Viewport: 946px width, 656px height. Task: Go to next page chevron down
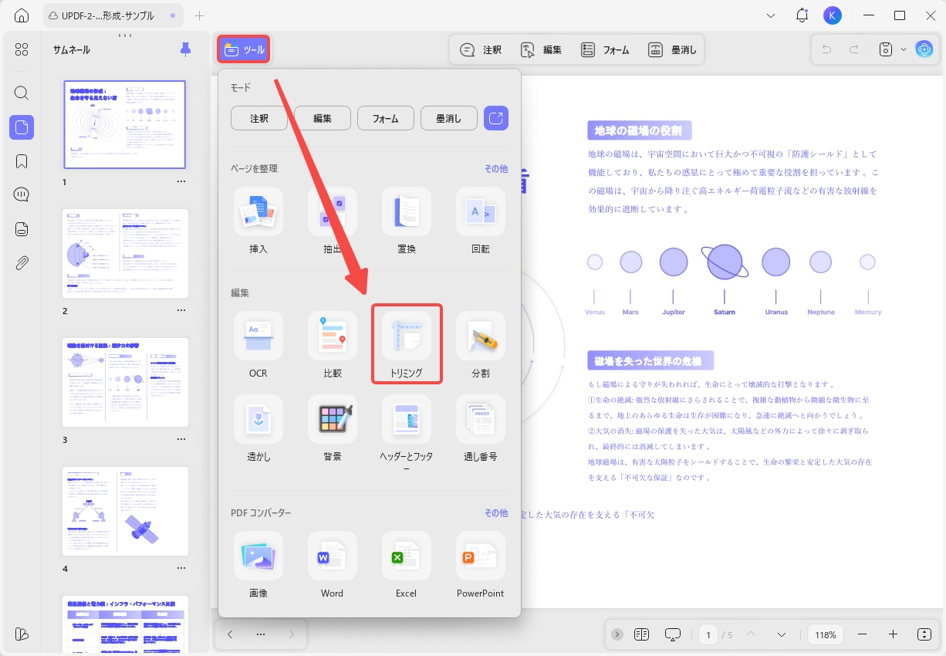coord(782,634)
